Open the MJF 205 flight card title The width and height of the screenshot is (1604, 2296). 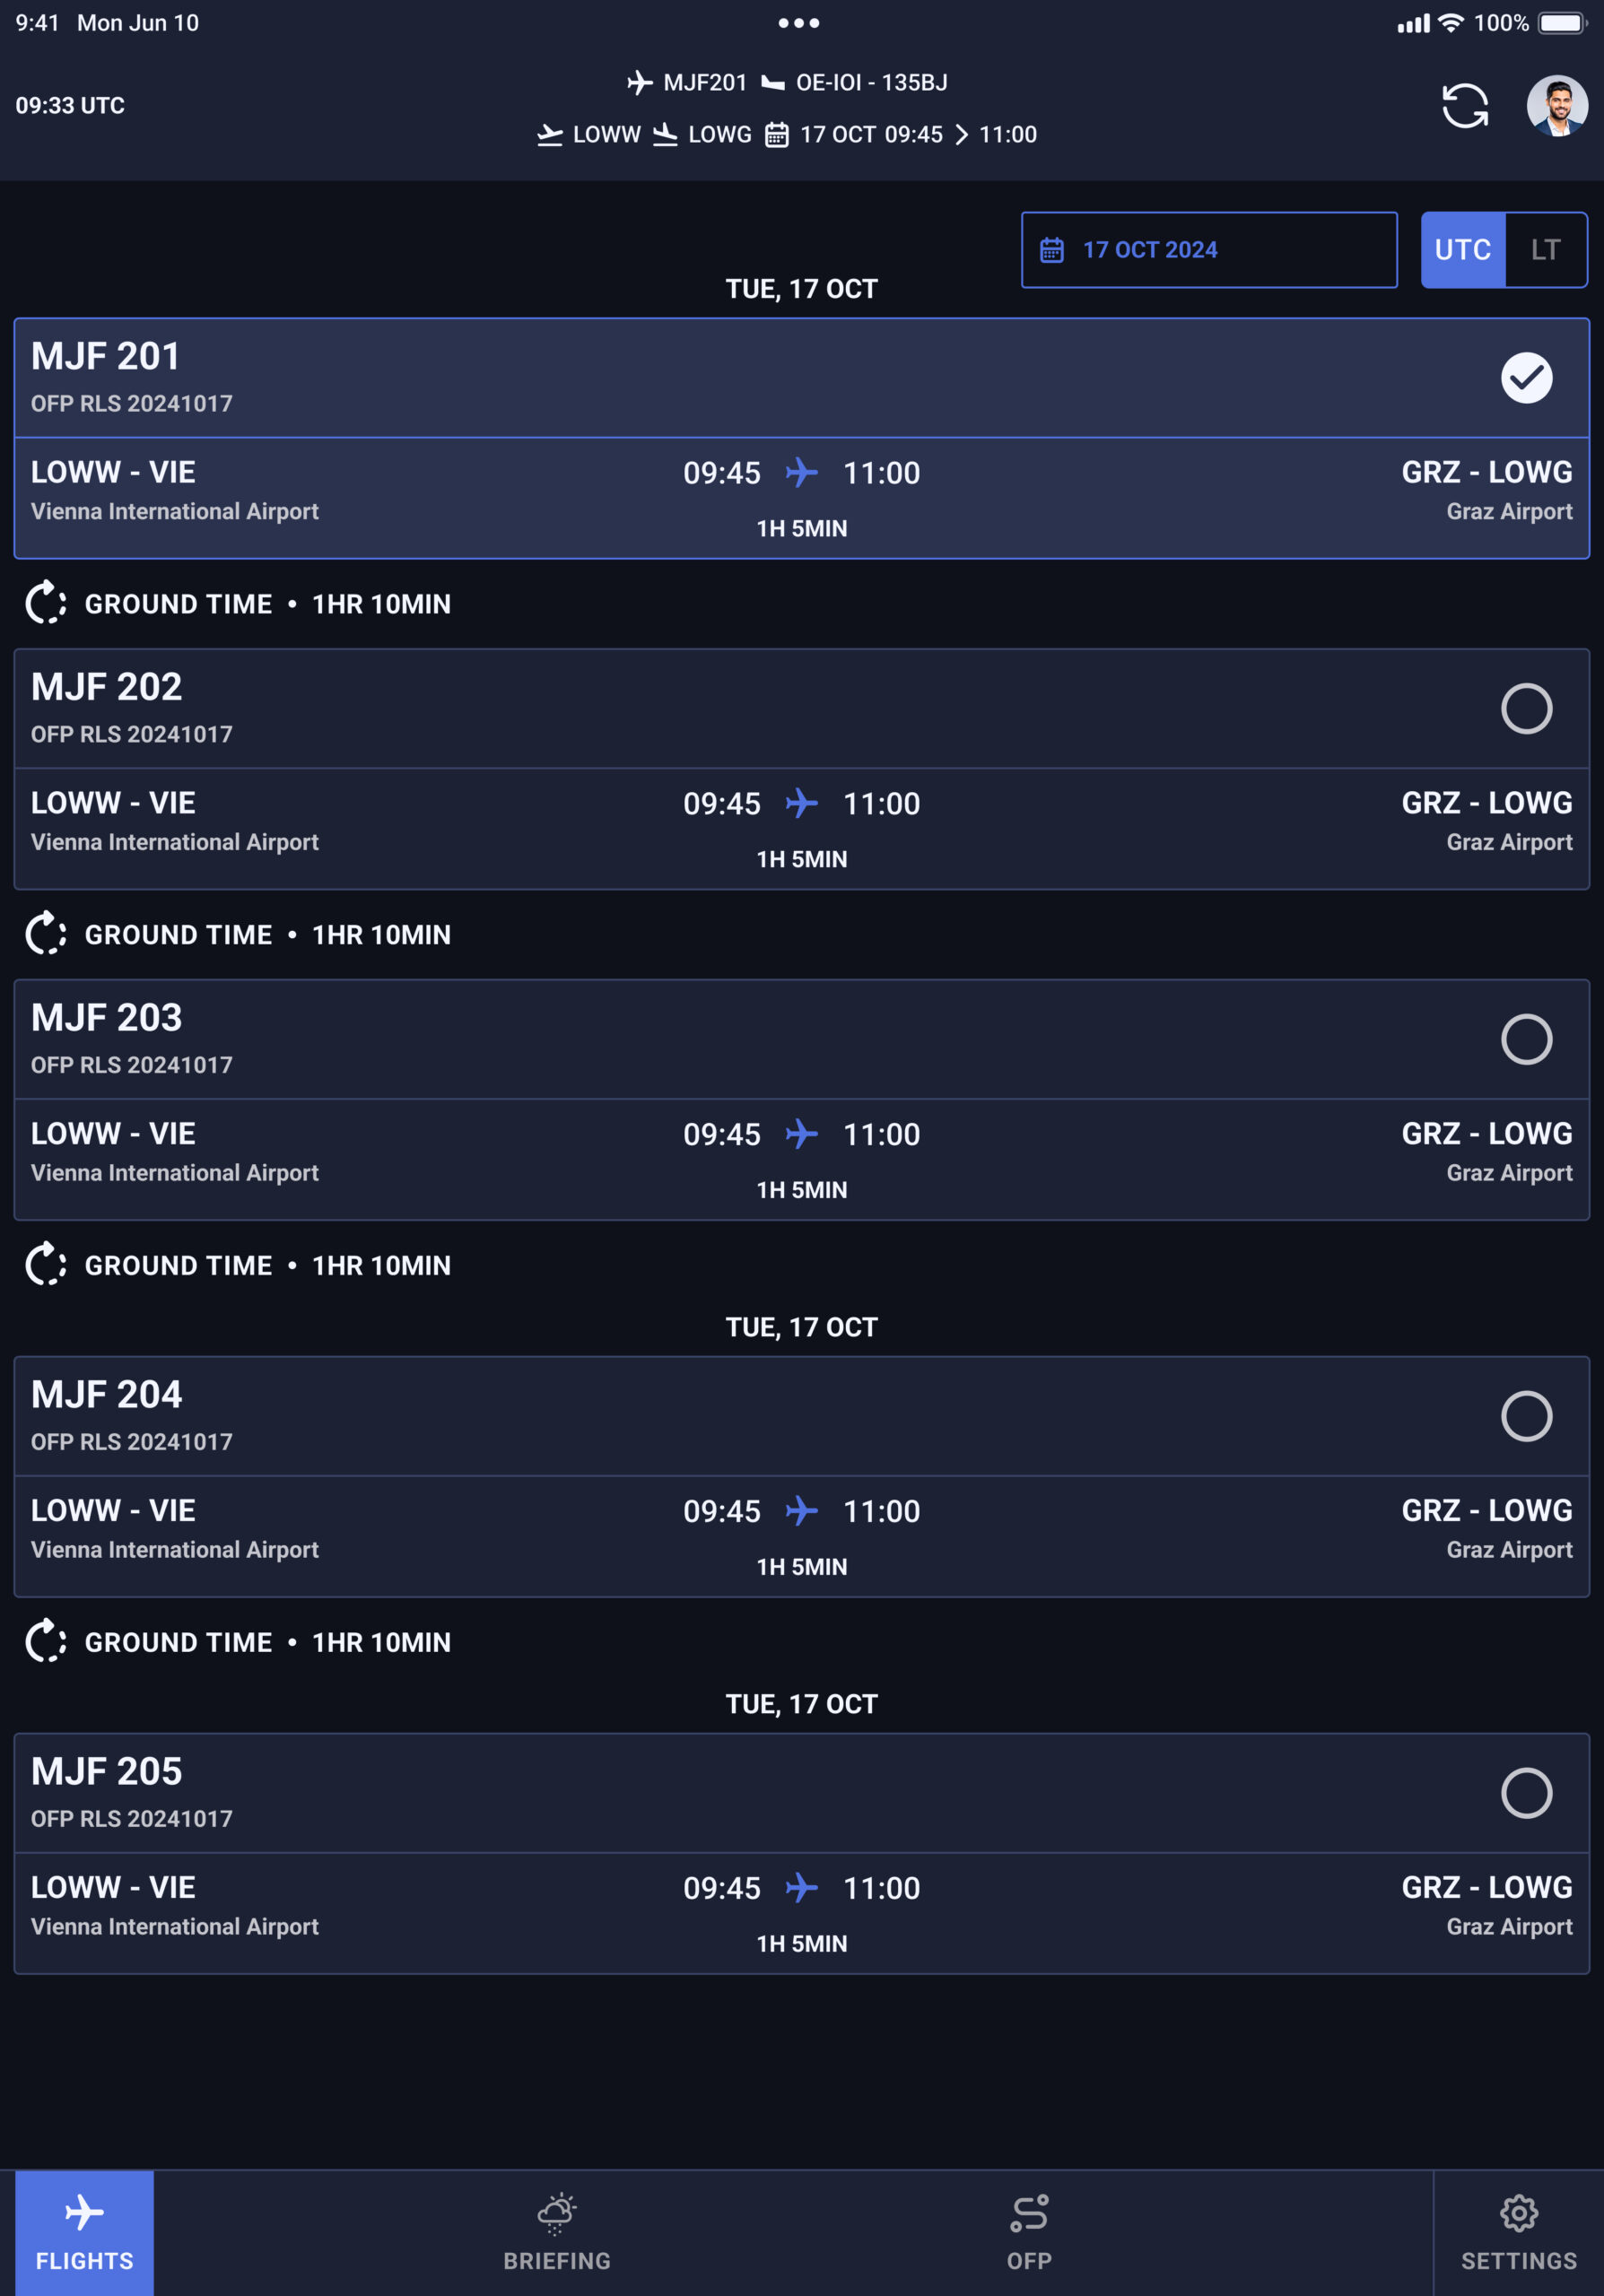(x=106, y=1771)
